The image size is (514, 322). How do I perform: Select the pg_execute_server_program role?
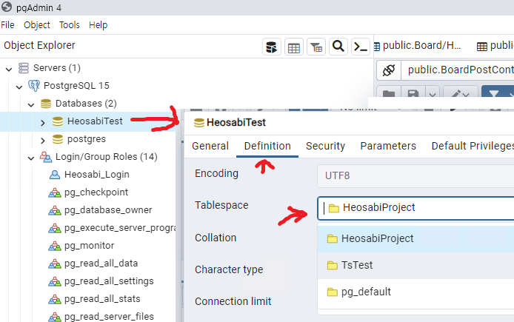(x=120, y=228)
